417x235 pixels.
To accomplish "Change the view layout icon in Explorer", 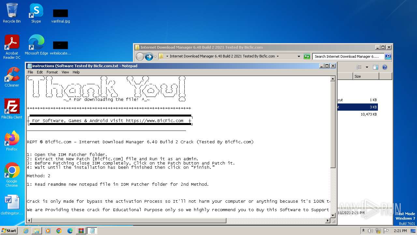I will click(359, 67).
